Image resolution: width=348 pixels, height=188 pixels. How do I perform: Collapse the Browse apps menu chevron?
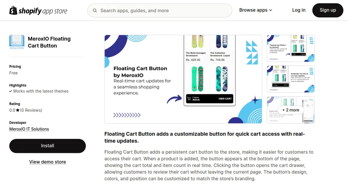pos(271,10)
